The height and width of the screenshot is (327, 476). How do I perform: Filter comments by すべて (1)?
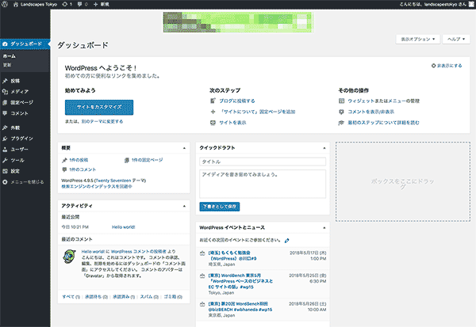[71, 297]
